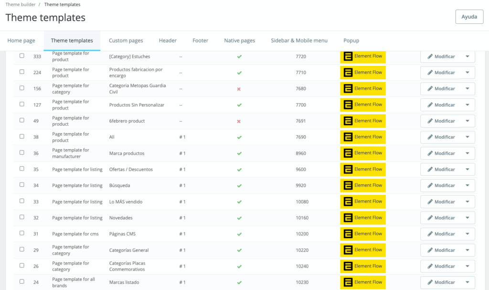The image size is (489, 290).
Task: Tick checkbox next to template ID 31
Action: pos(22,233)
